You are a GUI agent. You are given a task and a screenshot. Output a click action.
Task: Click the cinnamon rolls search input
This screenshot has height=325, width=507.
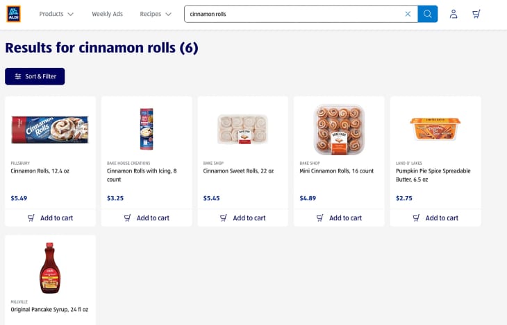tap(292, 14)
